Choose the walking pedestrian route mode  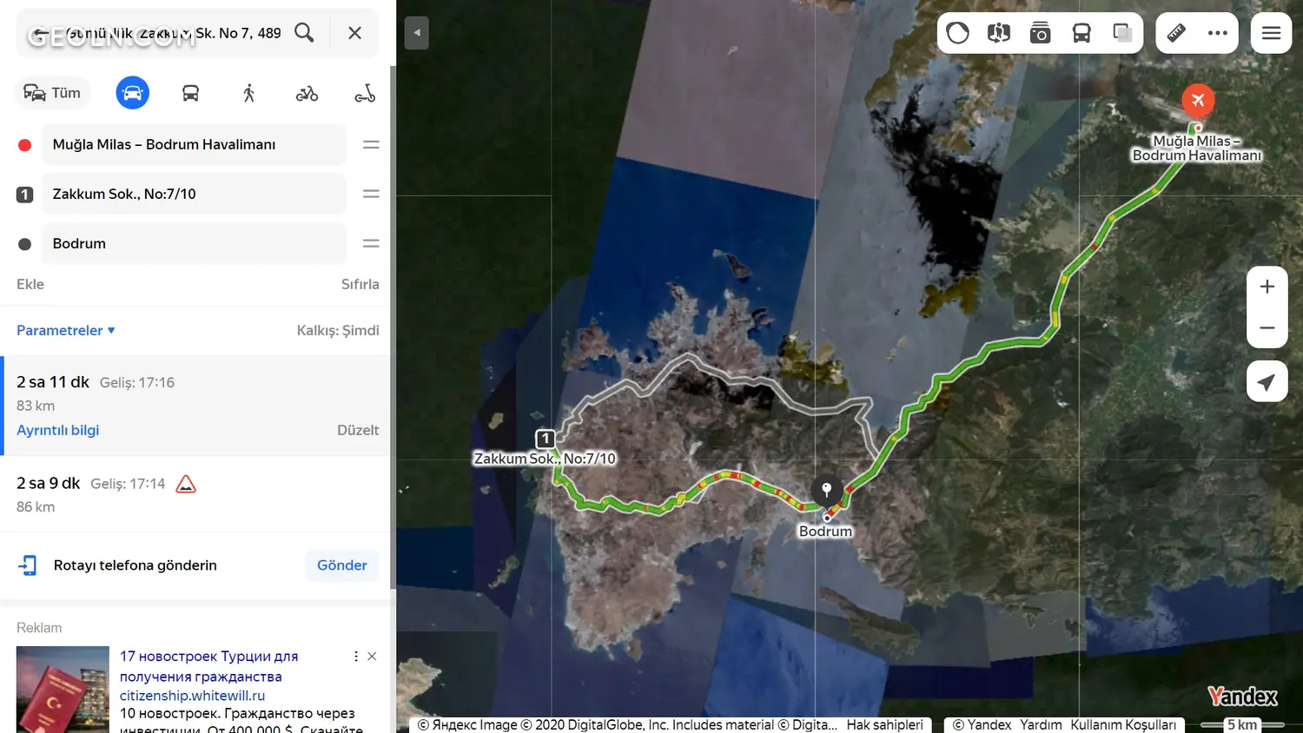click(248, 93)
